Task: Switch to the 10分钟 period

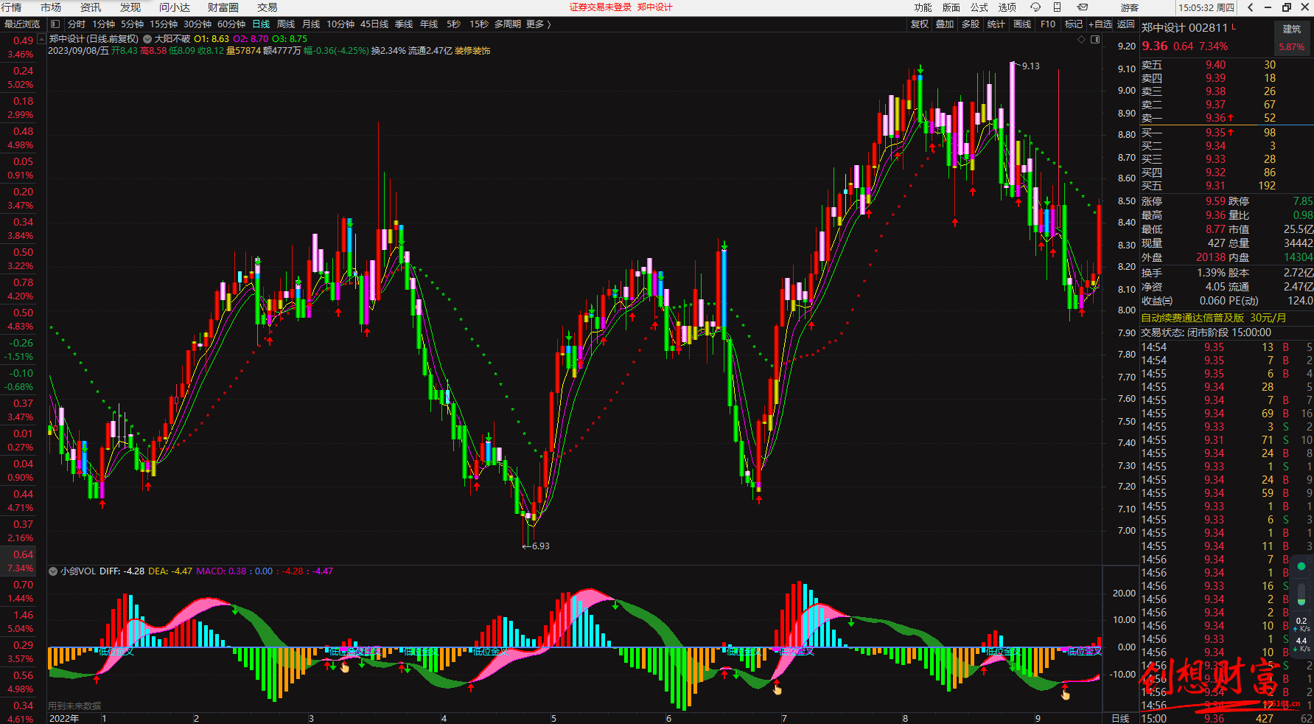Action: pos(340,24)
